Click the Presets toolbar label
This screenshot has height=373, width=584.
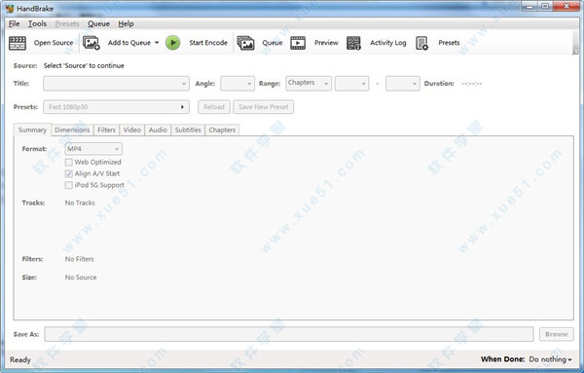click(449, 43)
